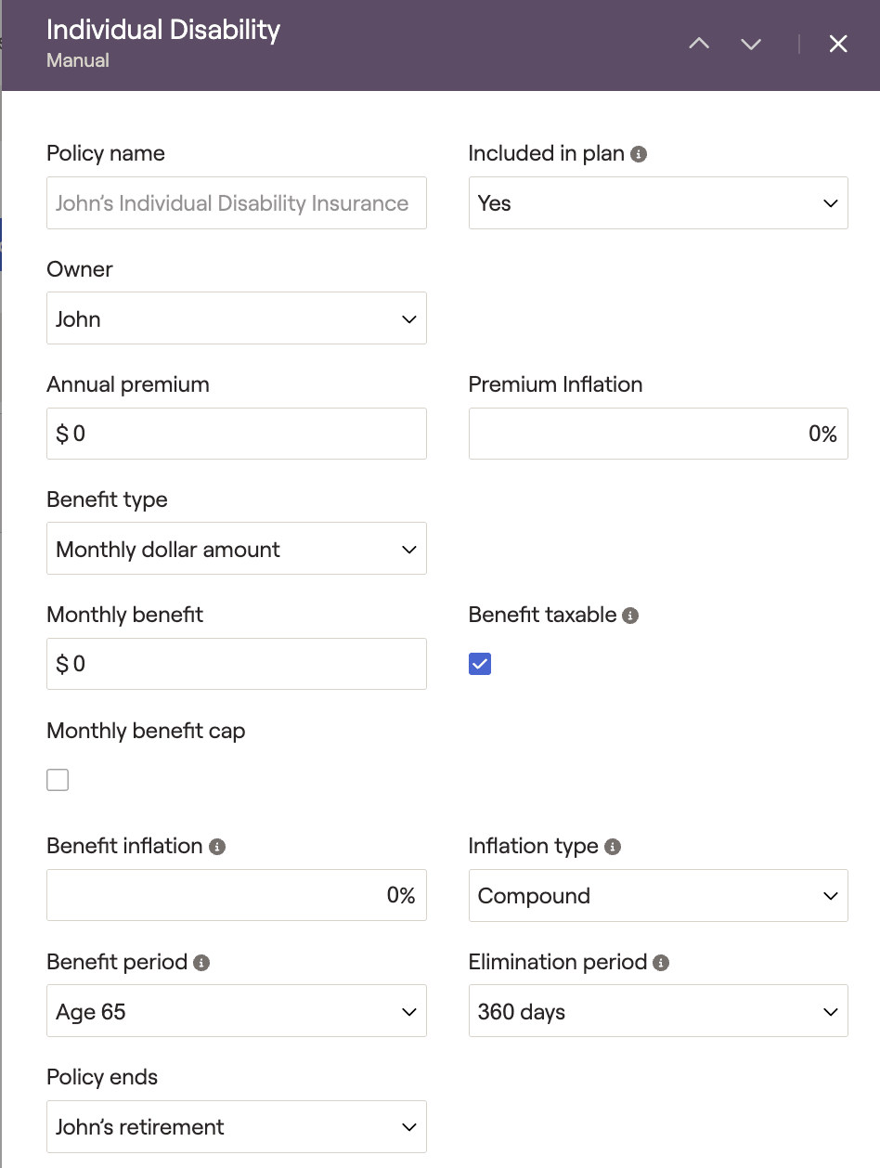Screen dimensions: 880x1168
Task: Open the Owner dropdown showing John
Action: coord(236,318)
